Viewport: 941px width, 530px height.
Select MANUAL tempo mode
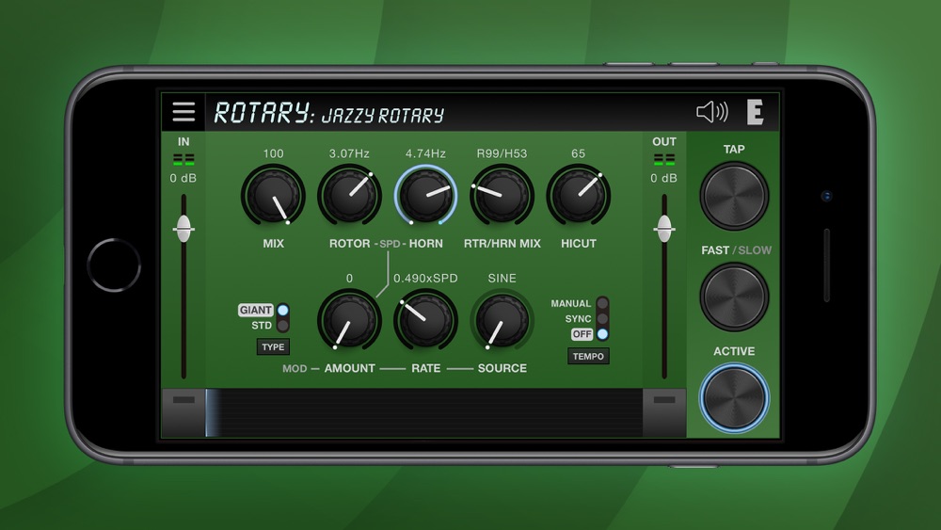(x=602, y=303)
